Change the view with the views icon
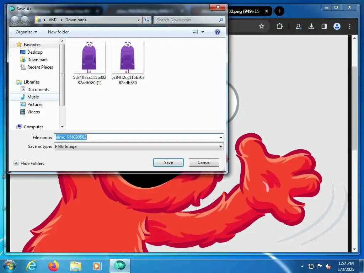This screenshot has width=364, height=273. (x=195, y=32)
